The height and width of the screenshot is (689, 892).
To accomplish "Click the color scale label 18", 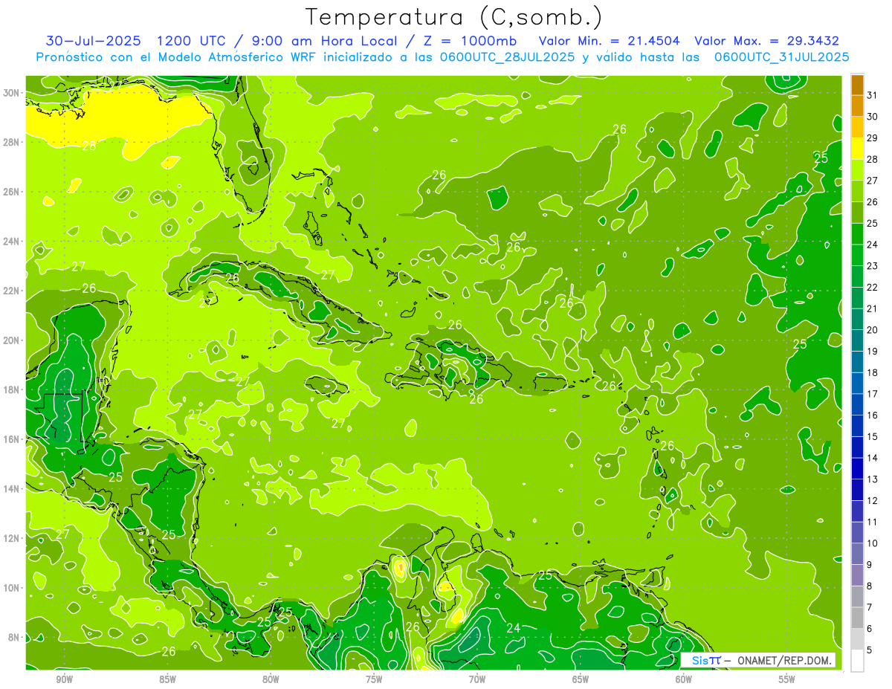I will click(x=873, y=372).
